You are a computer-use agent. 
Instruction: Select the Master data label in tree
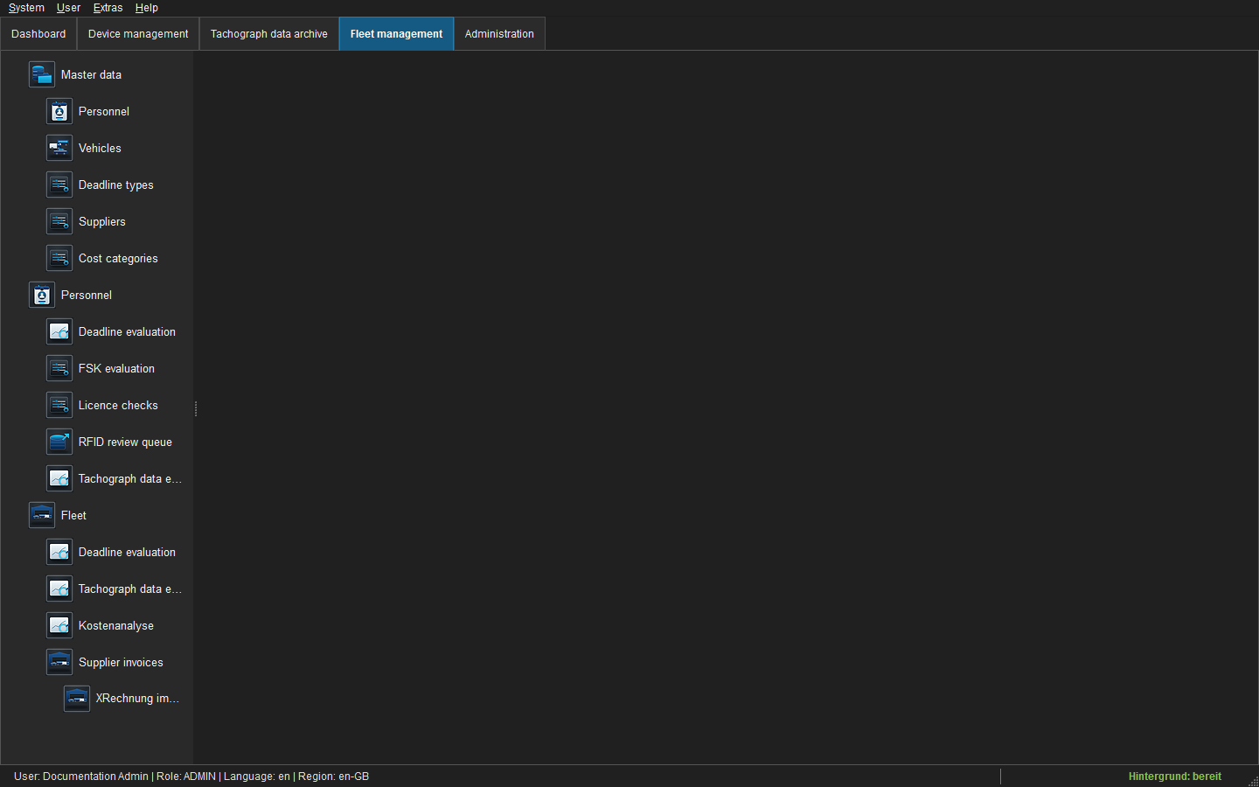[91, 75]
